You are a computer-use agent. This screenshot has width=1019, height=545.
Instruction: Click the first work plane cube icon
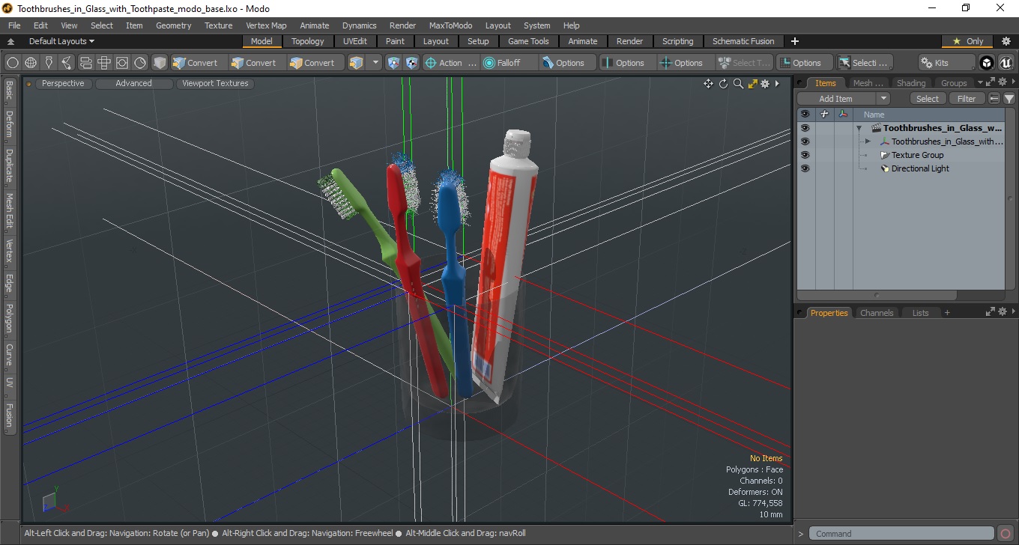393,63
